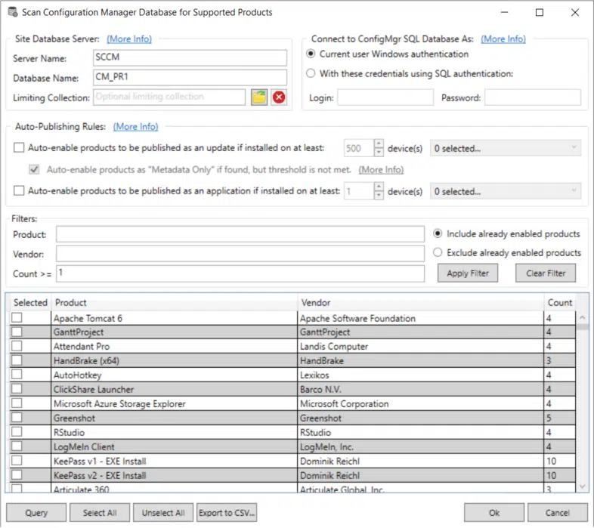Toggle the Metadata Only auto-enable checkbox

pyautogui.click(x=34, y=169)
